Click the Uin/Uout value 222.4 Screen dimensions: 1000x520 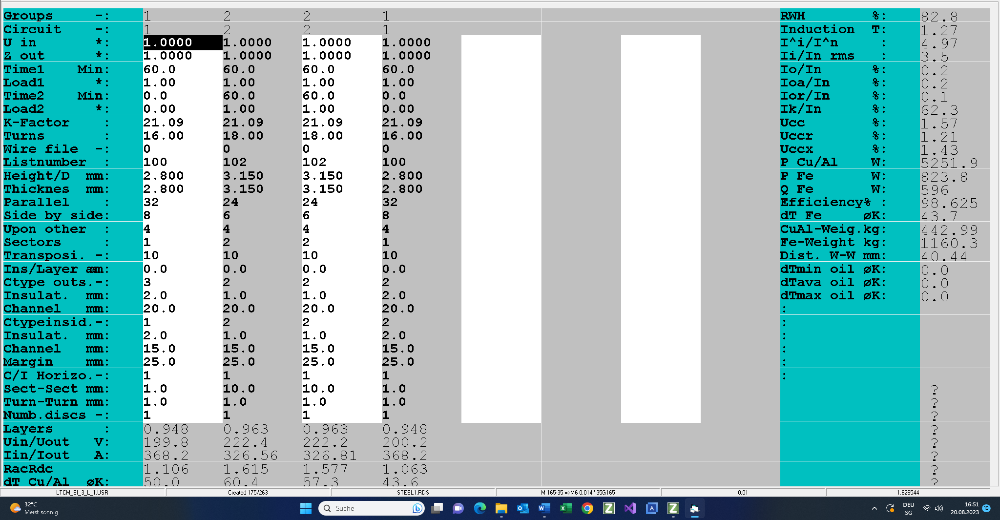coord(246,442)
